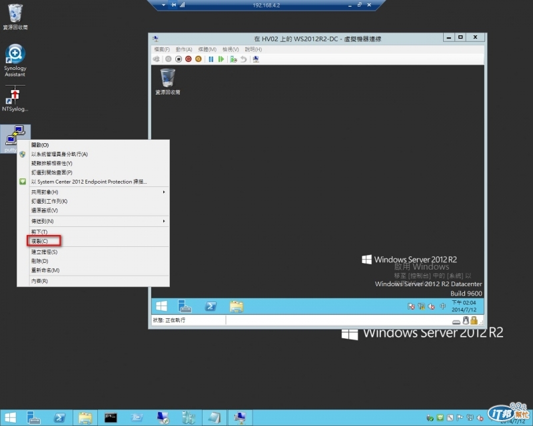The width and height of the screenshot is (533, 426).
Task: Scan with System Center 2012 Endpoint Protection
Action: (93, 182)
